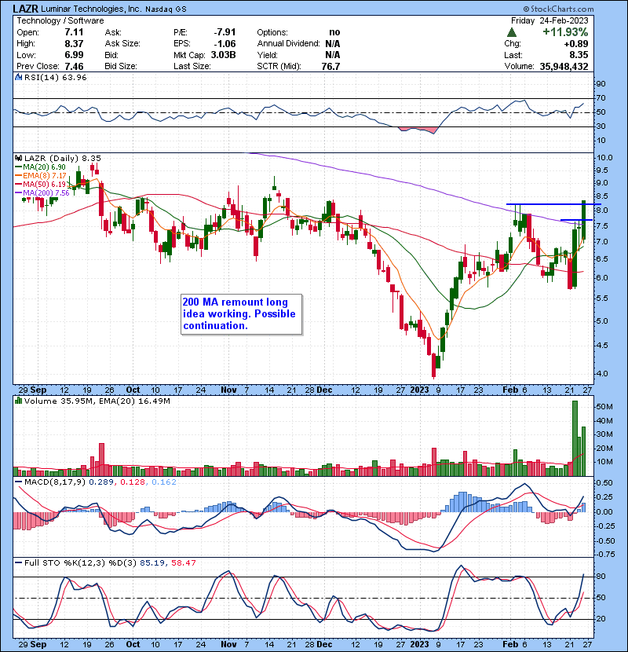Click the candlestick icon beside LAZR (Daily)

pyautogui.click(x=18, y=158)
